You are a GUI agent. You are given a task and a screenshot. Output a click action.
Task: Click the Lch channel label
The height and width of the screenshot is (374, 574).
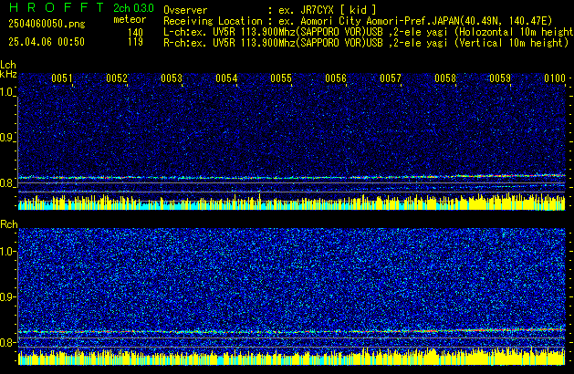coord(8,65)
